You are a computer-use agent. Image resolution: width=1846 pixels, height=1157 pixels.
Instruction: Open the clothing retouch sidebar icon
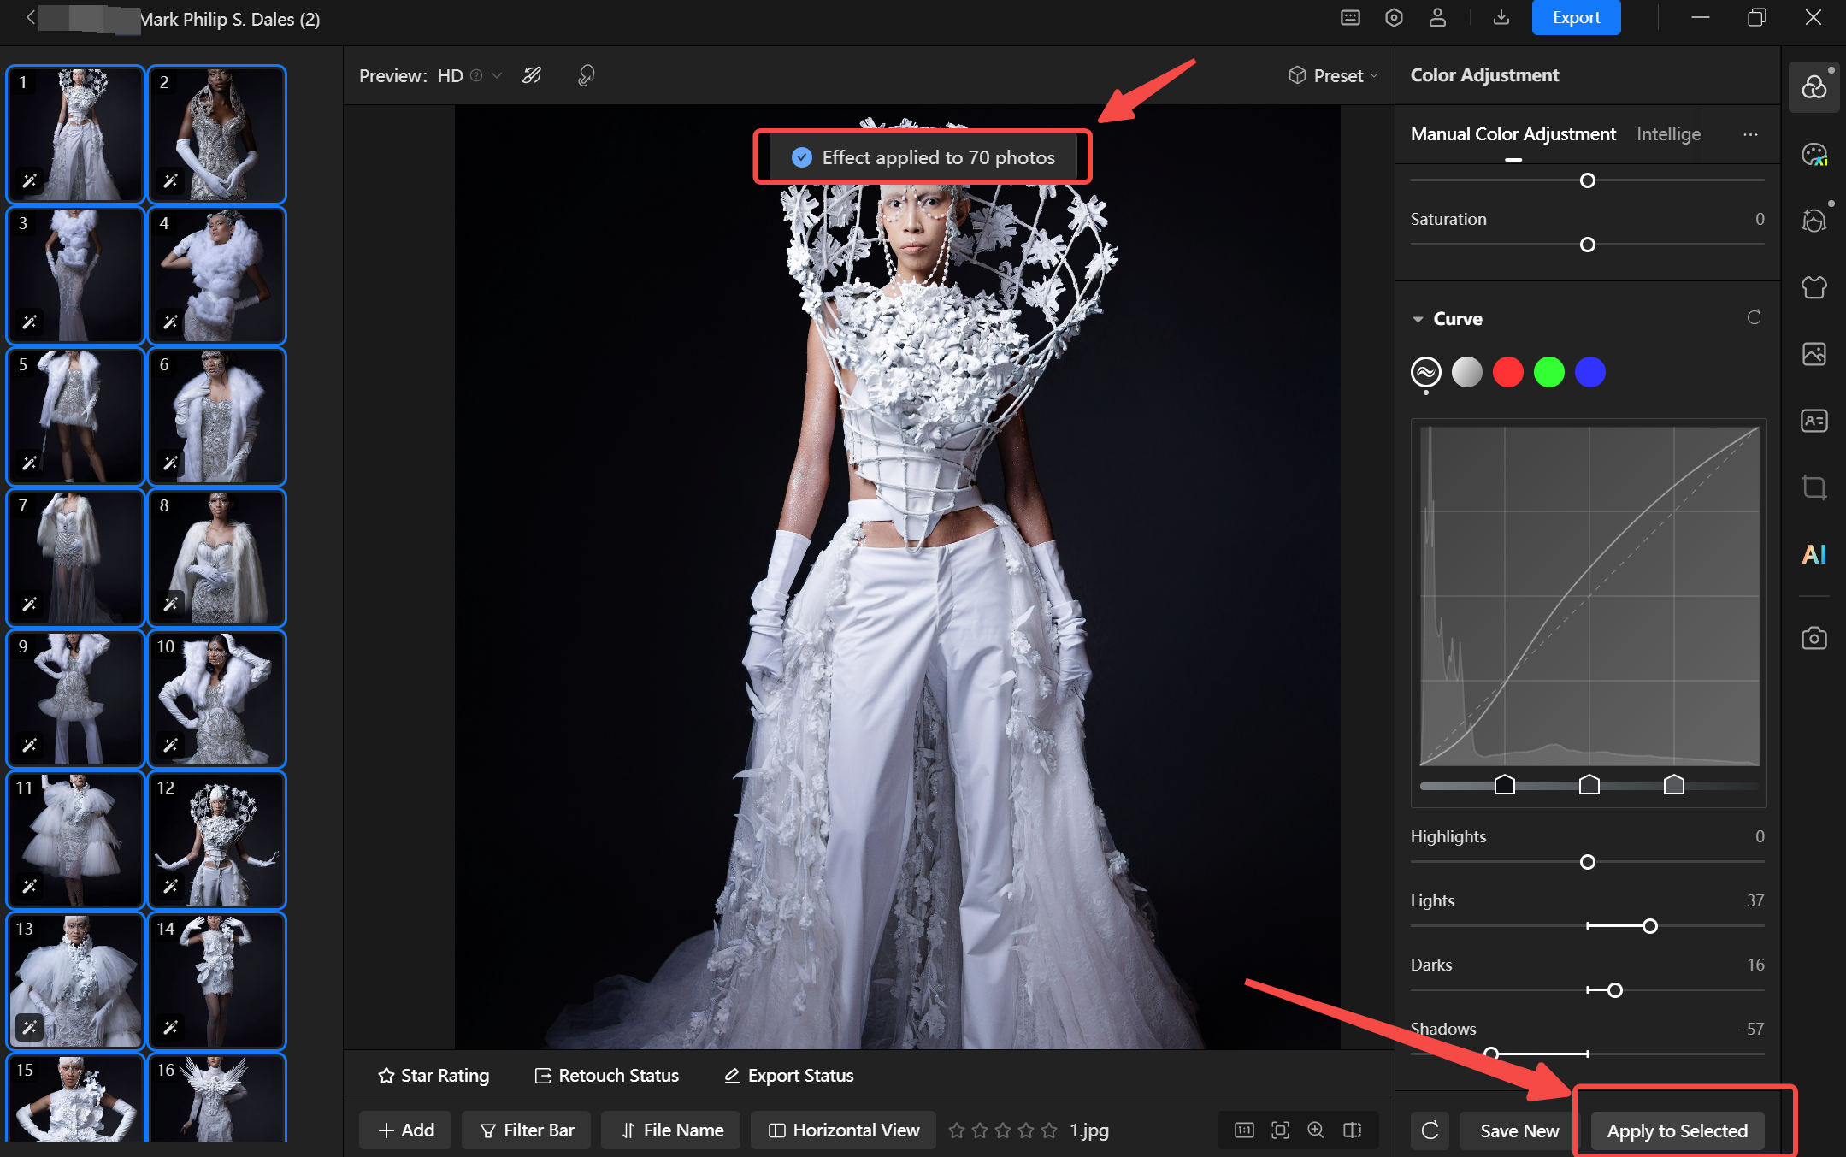1814,287
